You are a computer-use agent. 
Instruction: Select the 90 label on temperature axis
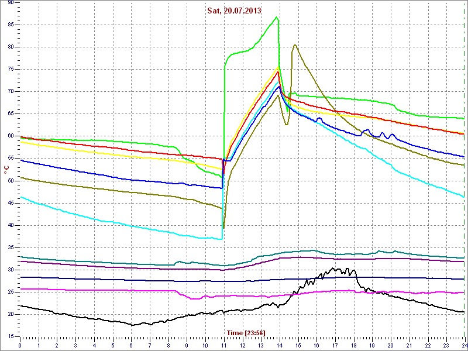tap(10, 2)
